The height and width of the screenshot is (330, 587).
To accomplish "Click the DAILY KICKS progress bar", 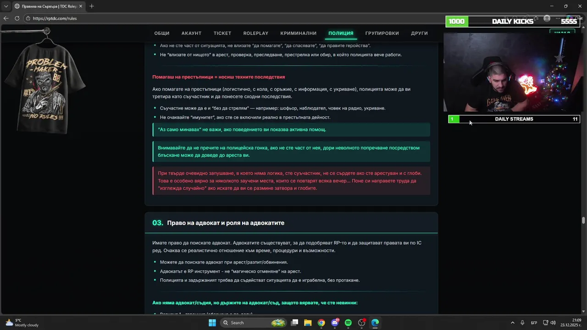I will click(512, 22).
